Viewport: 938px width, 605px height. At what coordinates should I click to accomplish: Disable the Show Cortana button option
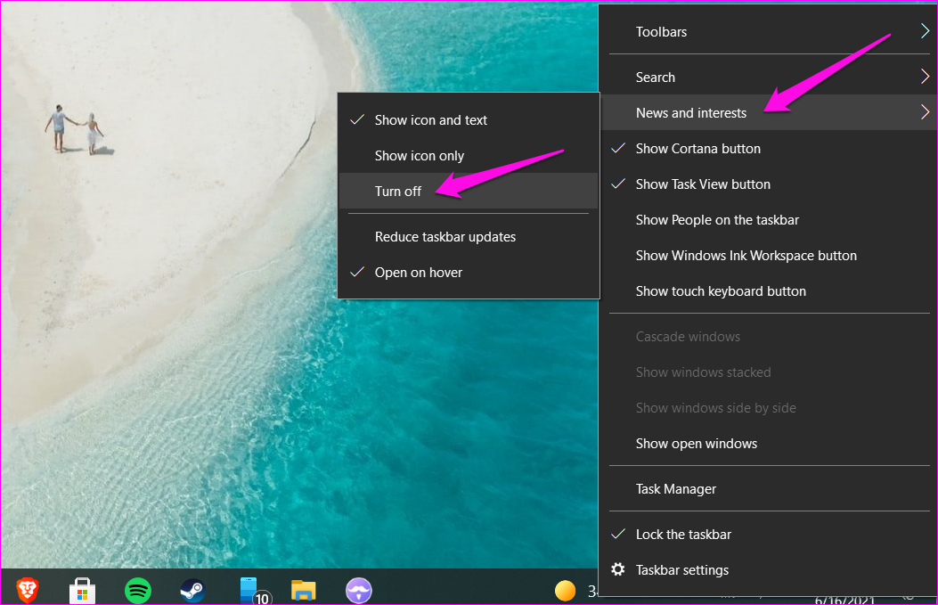[x=697, y=148]
